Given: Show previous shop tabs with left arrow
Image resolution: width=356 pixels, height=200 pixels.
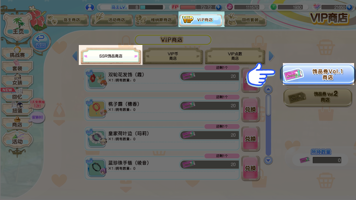Looking at the screenshot, I should (x=75, y=56).
